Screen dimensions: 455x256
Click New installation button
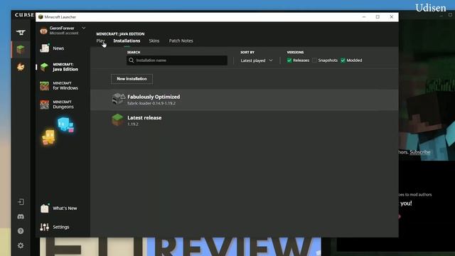(x=132, y=79)
